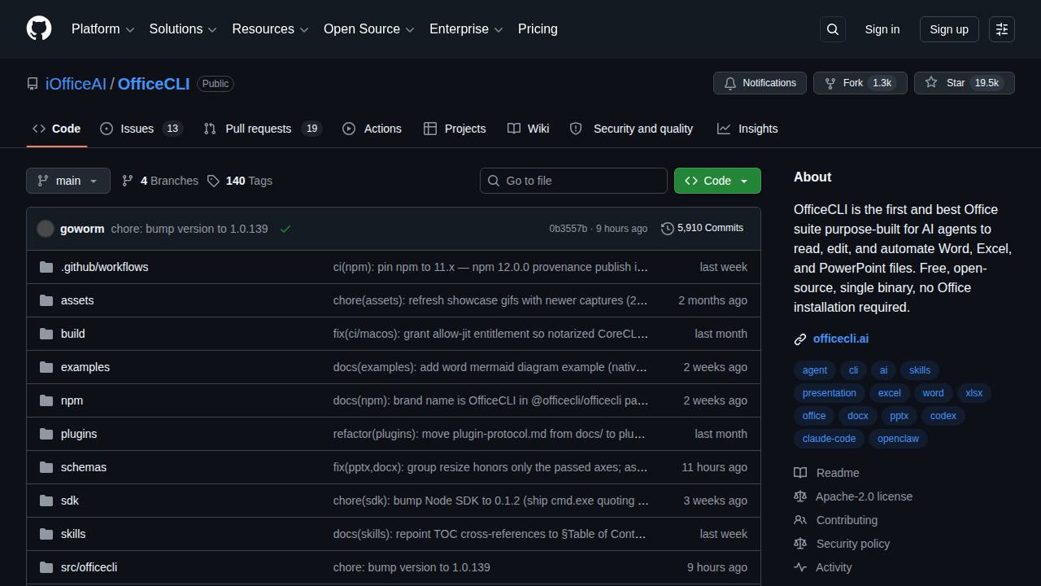Open the appearance settings icon beside Sign up
Image resolution: width=1041 pixels, height=586 pixels.
coord(1002,29)
